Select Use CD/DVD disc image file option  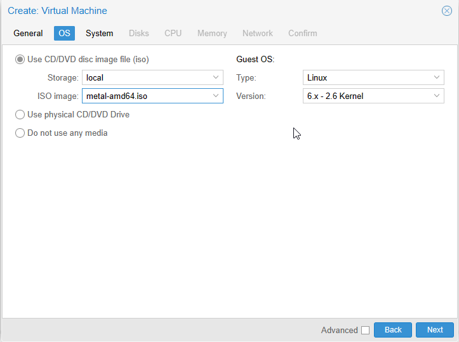click(x=20, y=60)
